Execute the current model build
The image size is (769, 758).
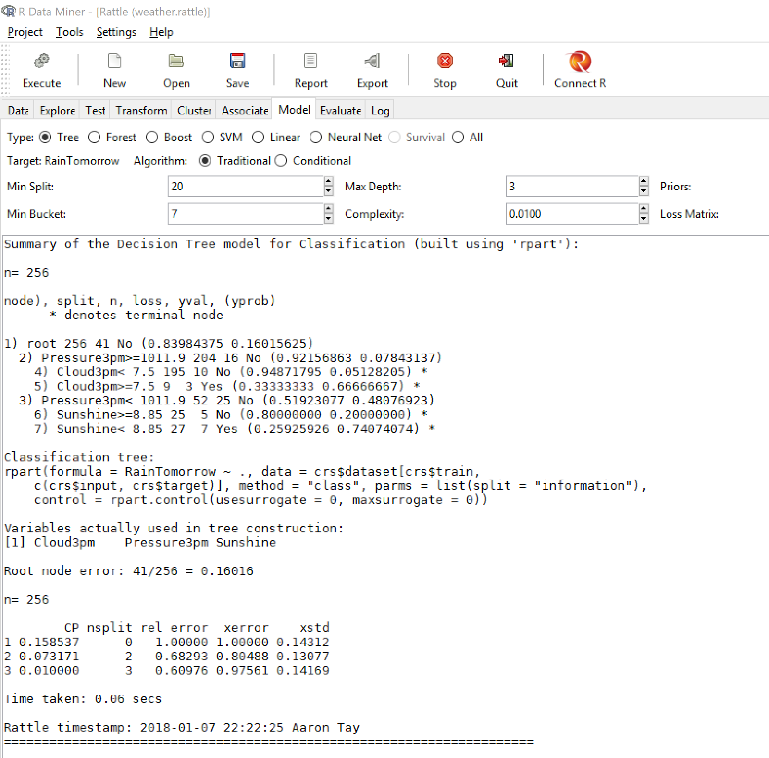point(41,70)
